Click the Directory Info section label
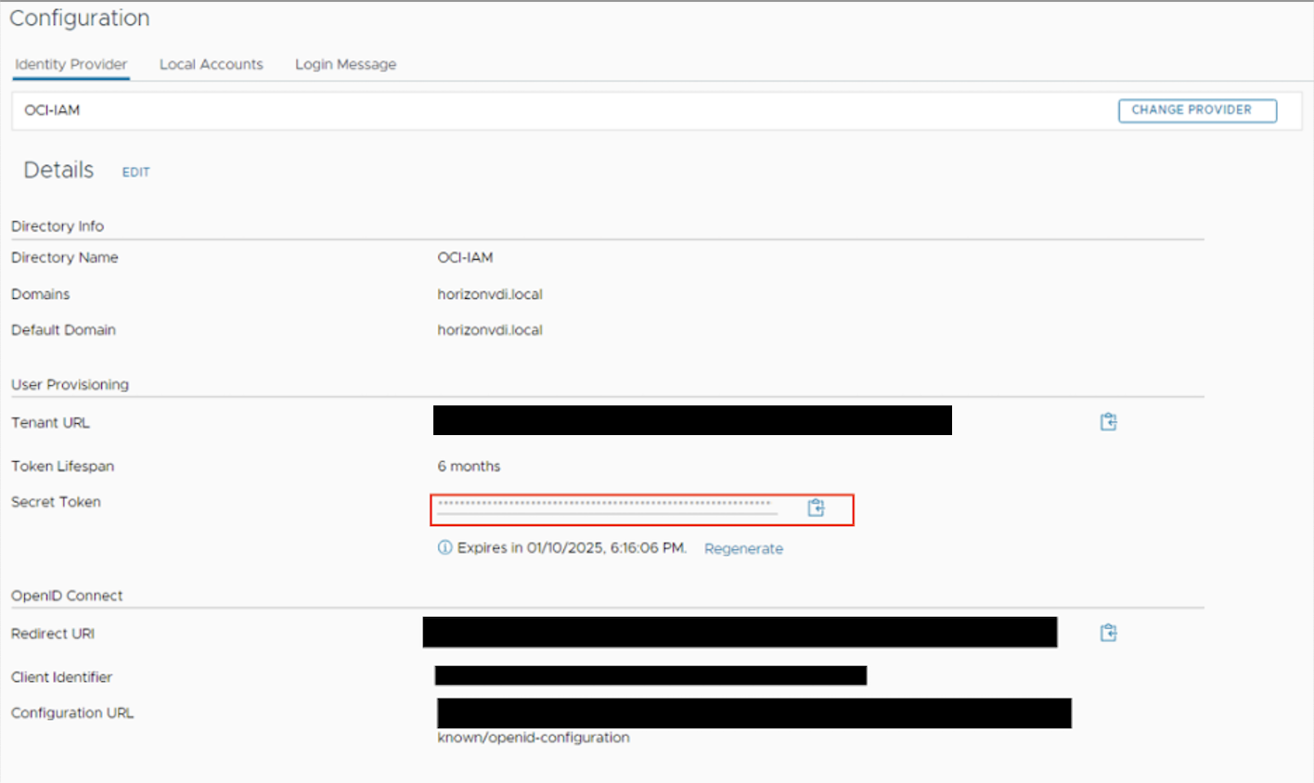Viewport: 1314px width, 783px height. click(x=58, y=225)
